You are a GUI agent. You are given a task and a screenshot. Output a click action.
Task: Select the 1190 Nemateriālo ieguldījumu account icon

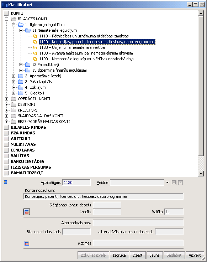click(x=35, y=59)
